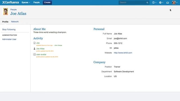Go to People in top navigation
The width and height of the screenshot is (180, 101).
tap(36, 3)
